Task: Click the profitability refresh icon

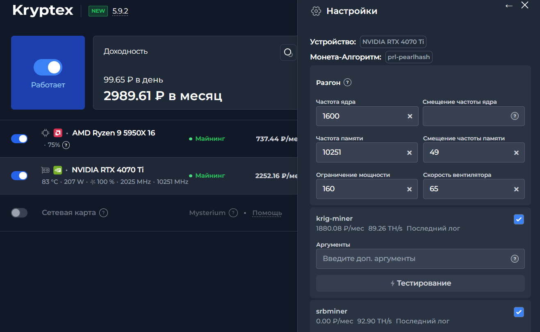Action: (x=288, y=53)
